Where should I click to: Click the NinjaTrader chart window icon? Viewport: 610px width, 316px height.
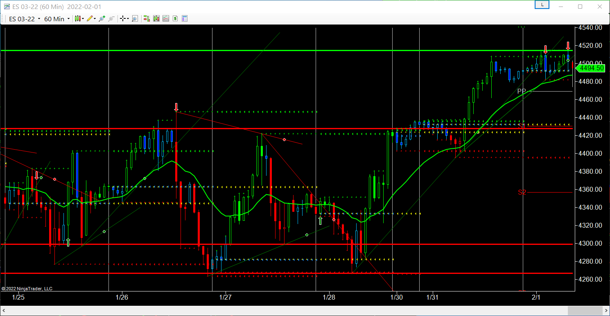[x=7, y=7]
